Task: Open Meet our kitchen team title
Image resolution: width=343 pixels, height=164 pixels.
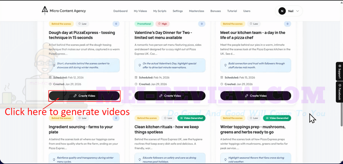Action: [253, 35]
